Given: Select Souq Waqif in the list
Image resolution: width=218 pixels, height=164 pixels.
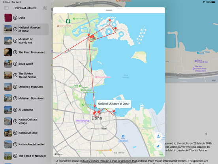Looking at the screenshot, I should point(26,64).
